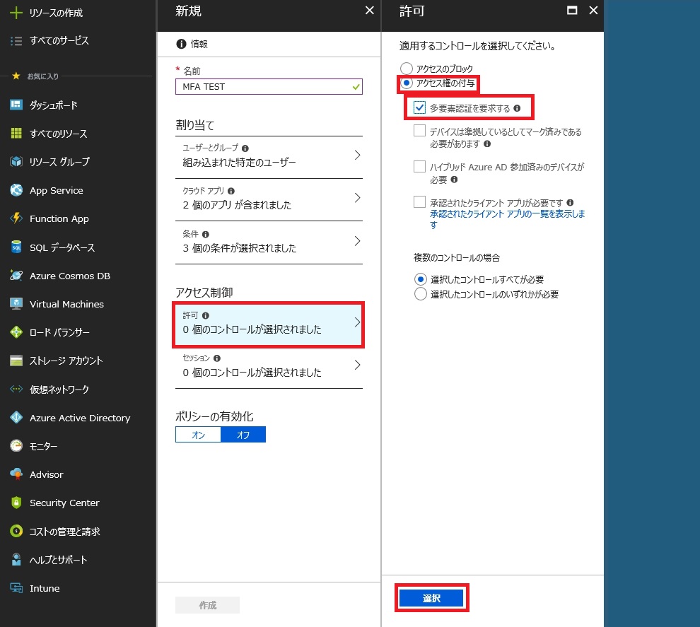Viewport: 700px width, 627px height.
Task: Expand クラウド アプリ row chevron
Action: (x=357, y=198)
